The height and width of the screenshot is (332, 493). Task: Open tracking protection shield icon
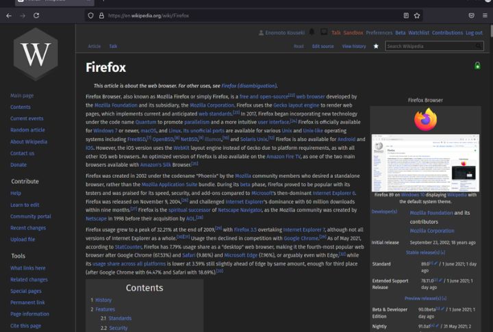pyautogui.click(x=90, y=15)
